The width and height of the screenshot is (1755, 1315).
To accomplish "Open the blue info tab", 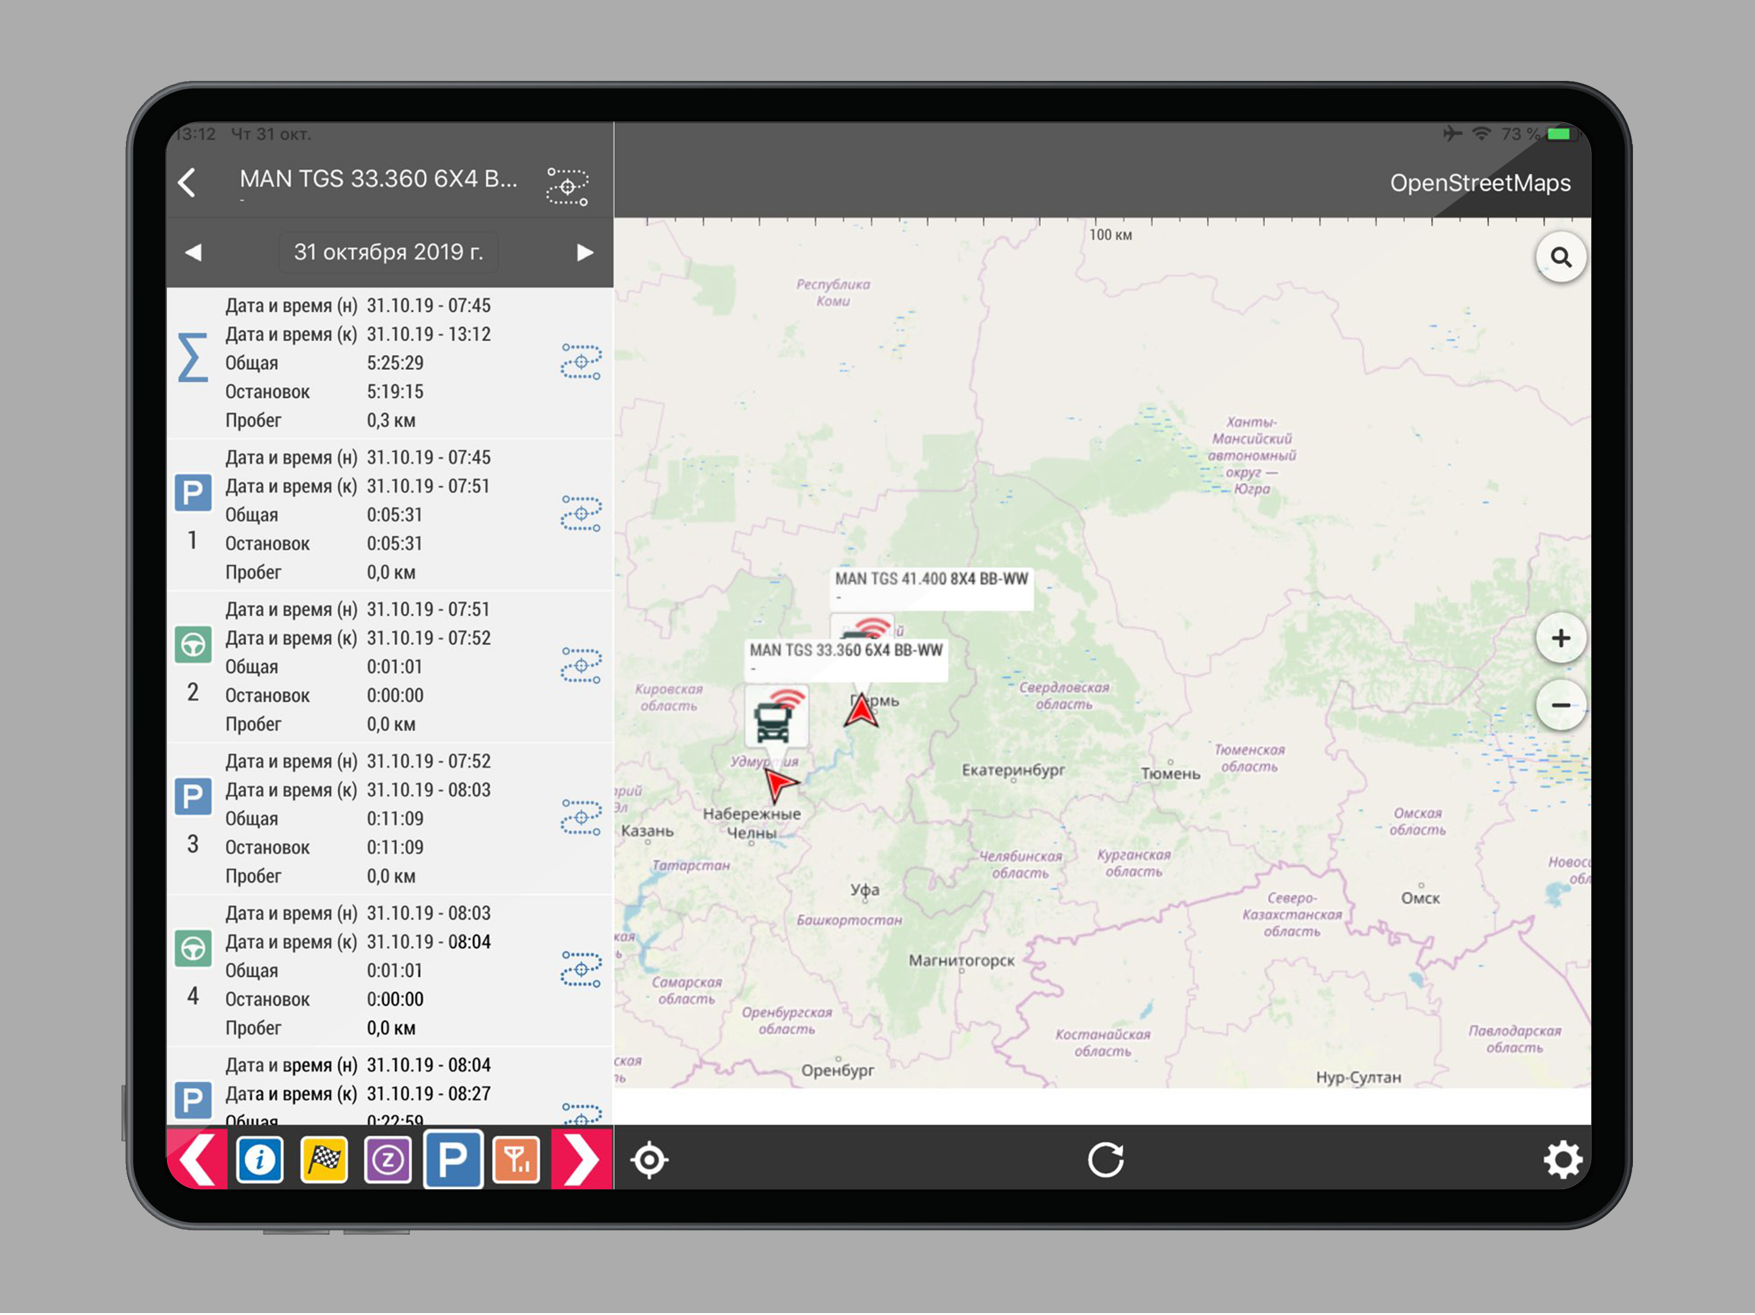I will (260, 1160).
